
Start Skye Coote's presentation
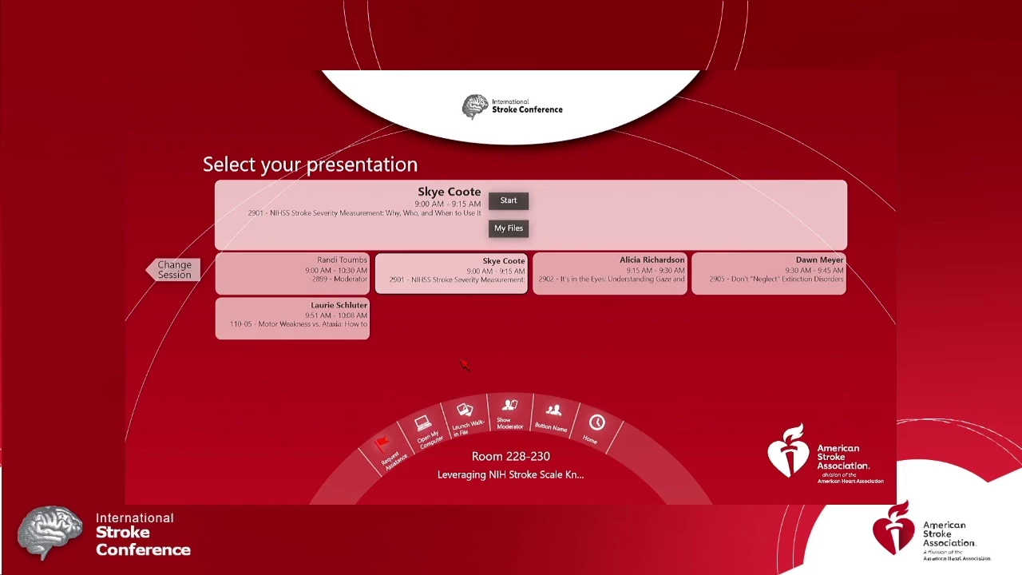[x=509, y=200]
